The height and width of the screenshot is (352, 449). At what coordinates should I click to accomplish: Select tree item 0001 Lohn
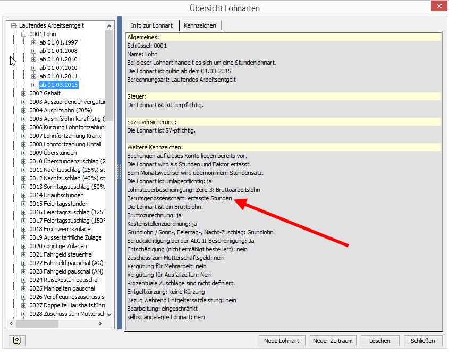coord(43,34)
